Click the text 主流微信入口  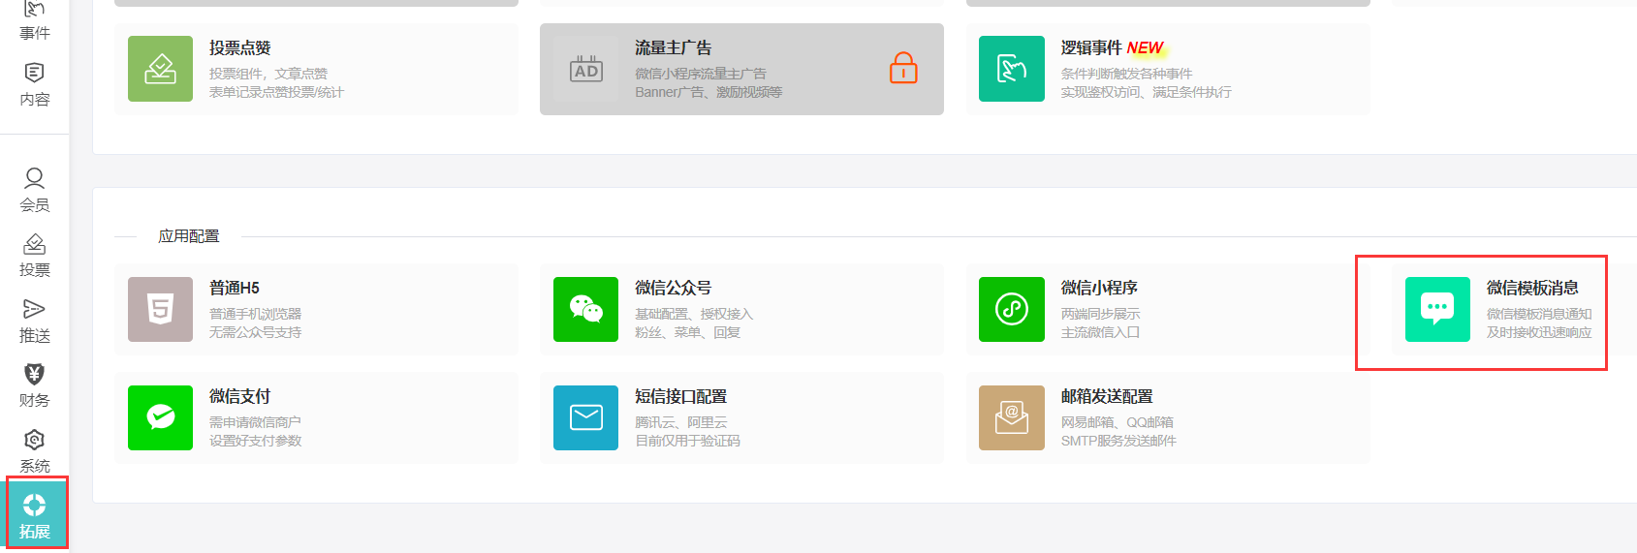coord(1100,332)
